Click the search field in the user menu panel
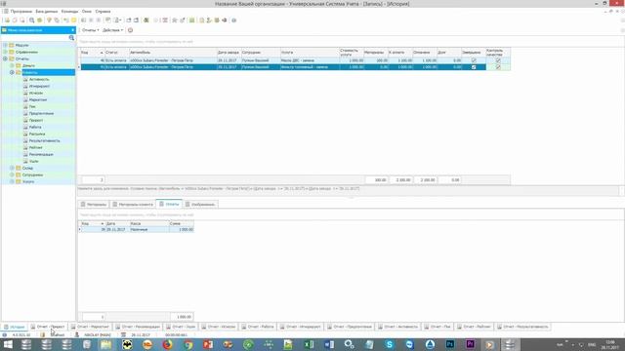Screen dimensions: 625x351 [35, 38]
